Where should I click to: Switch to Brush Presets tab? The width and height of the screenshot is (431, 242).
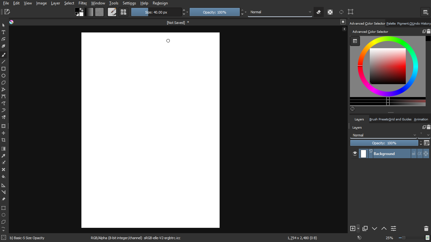coord(379,119)
